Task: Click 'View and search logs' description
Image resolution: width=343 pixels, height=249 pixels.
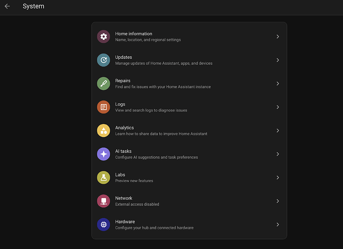Action: coord(151,110)
